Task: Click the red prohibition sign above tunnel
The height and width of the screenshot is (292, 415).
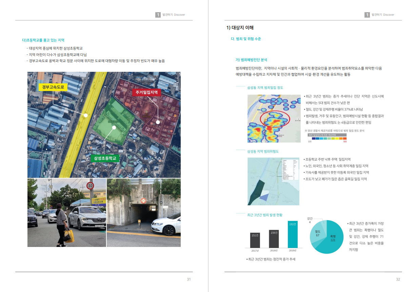Action: pos(143,201)
